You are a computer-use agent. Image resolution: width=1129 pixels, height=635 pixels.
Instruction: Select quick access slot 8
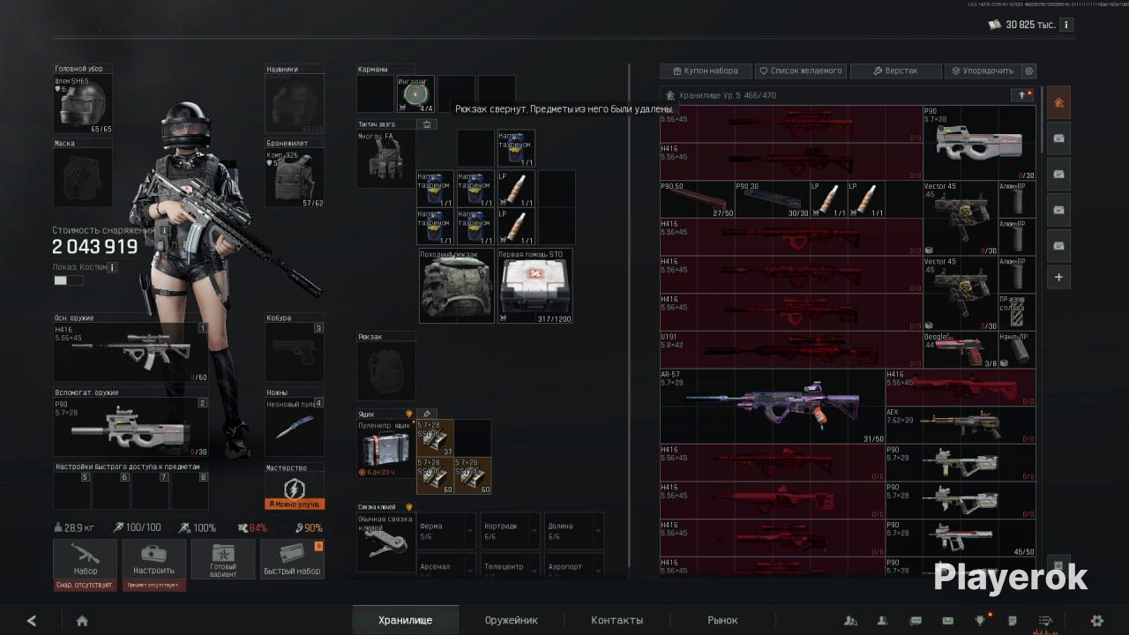[x=190, y=491]
